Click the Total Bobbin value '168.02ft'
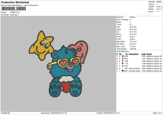 point(133,49)
